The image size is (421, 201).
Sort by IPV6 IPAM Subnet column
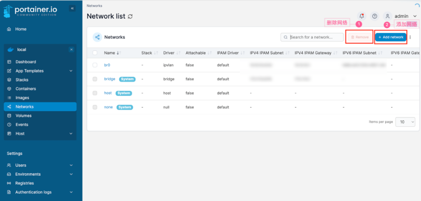click(362, 53)
